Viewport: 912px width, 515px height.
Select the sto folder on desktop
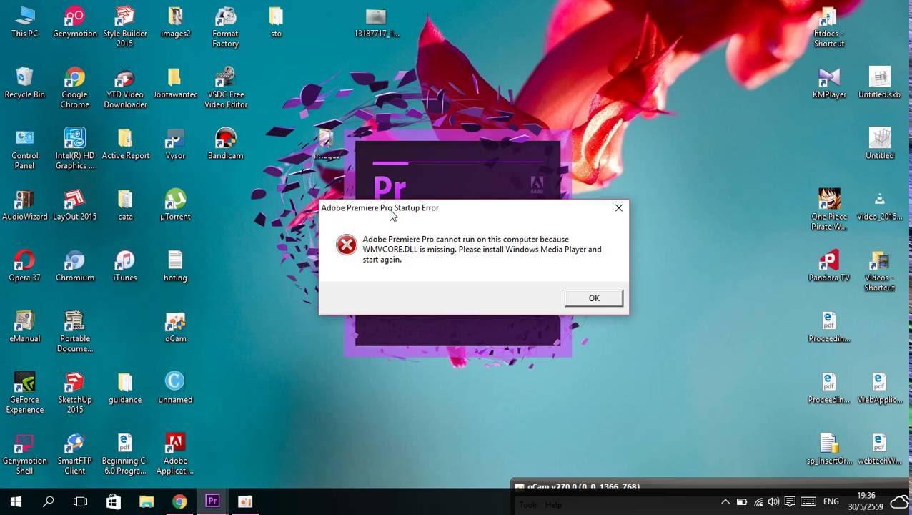[x=276, y=22]
